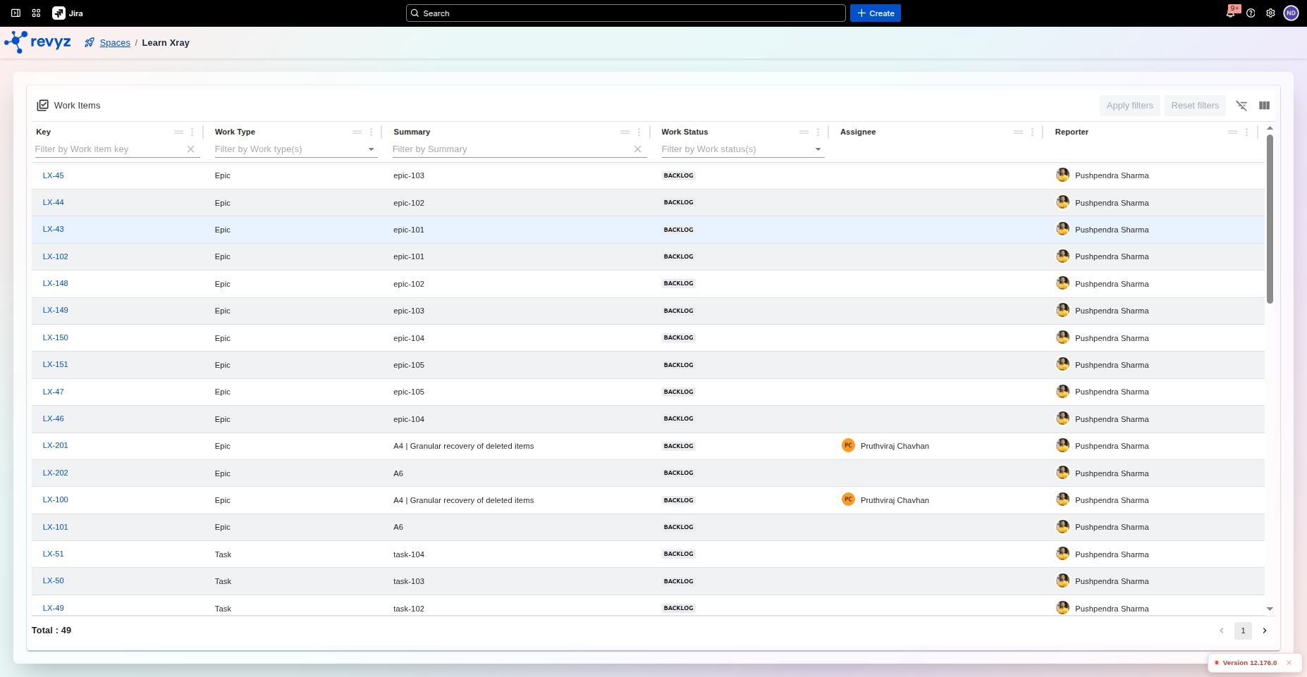
Task: Click the Work Items checklist icon
Action: pyautogui.click(x=43, y=105)
